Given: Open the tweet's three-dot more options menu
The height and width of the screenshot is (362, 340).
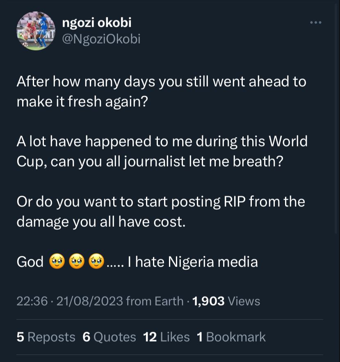Looking at the screenshot, I should pos(315,23).
